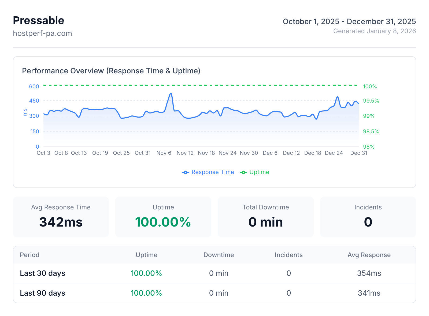Click the Pressable report title
Viewport: 429px width, 316px height.
pos(38,20)
